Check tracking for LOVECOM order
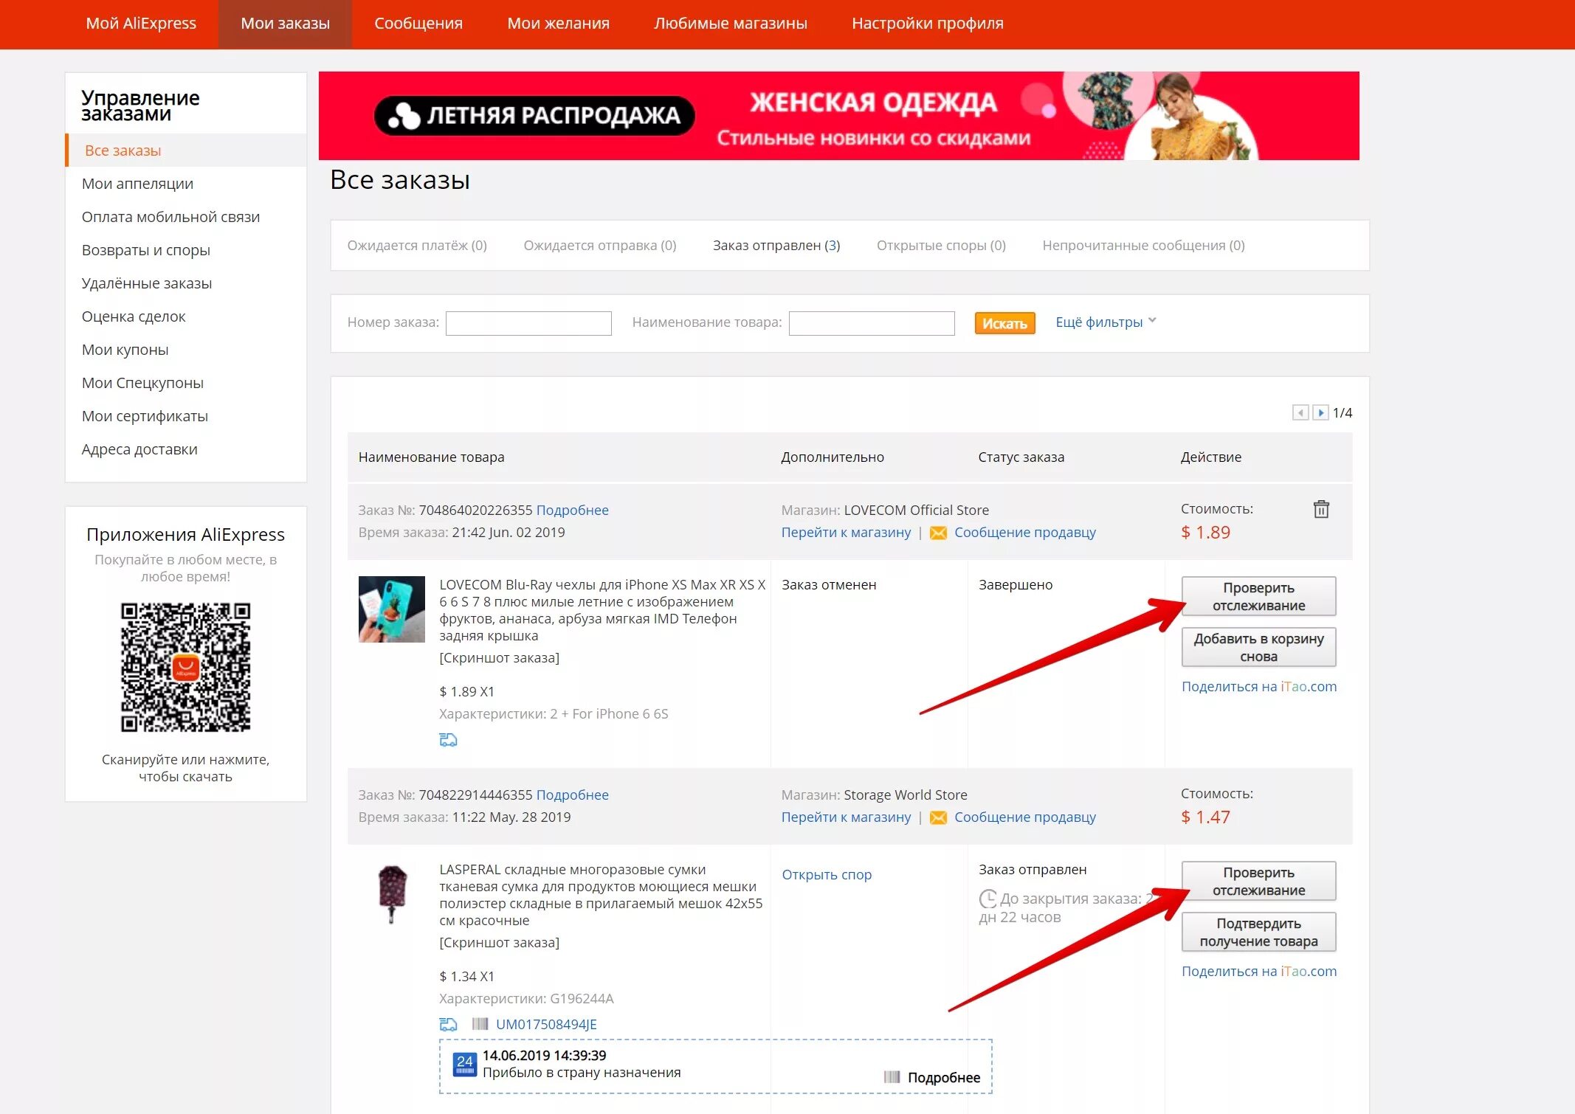 [x=1258, y=596]
